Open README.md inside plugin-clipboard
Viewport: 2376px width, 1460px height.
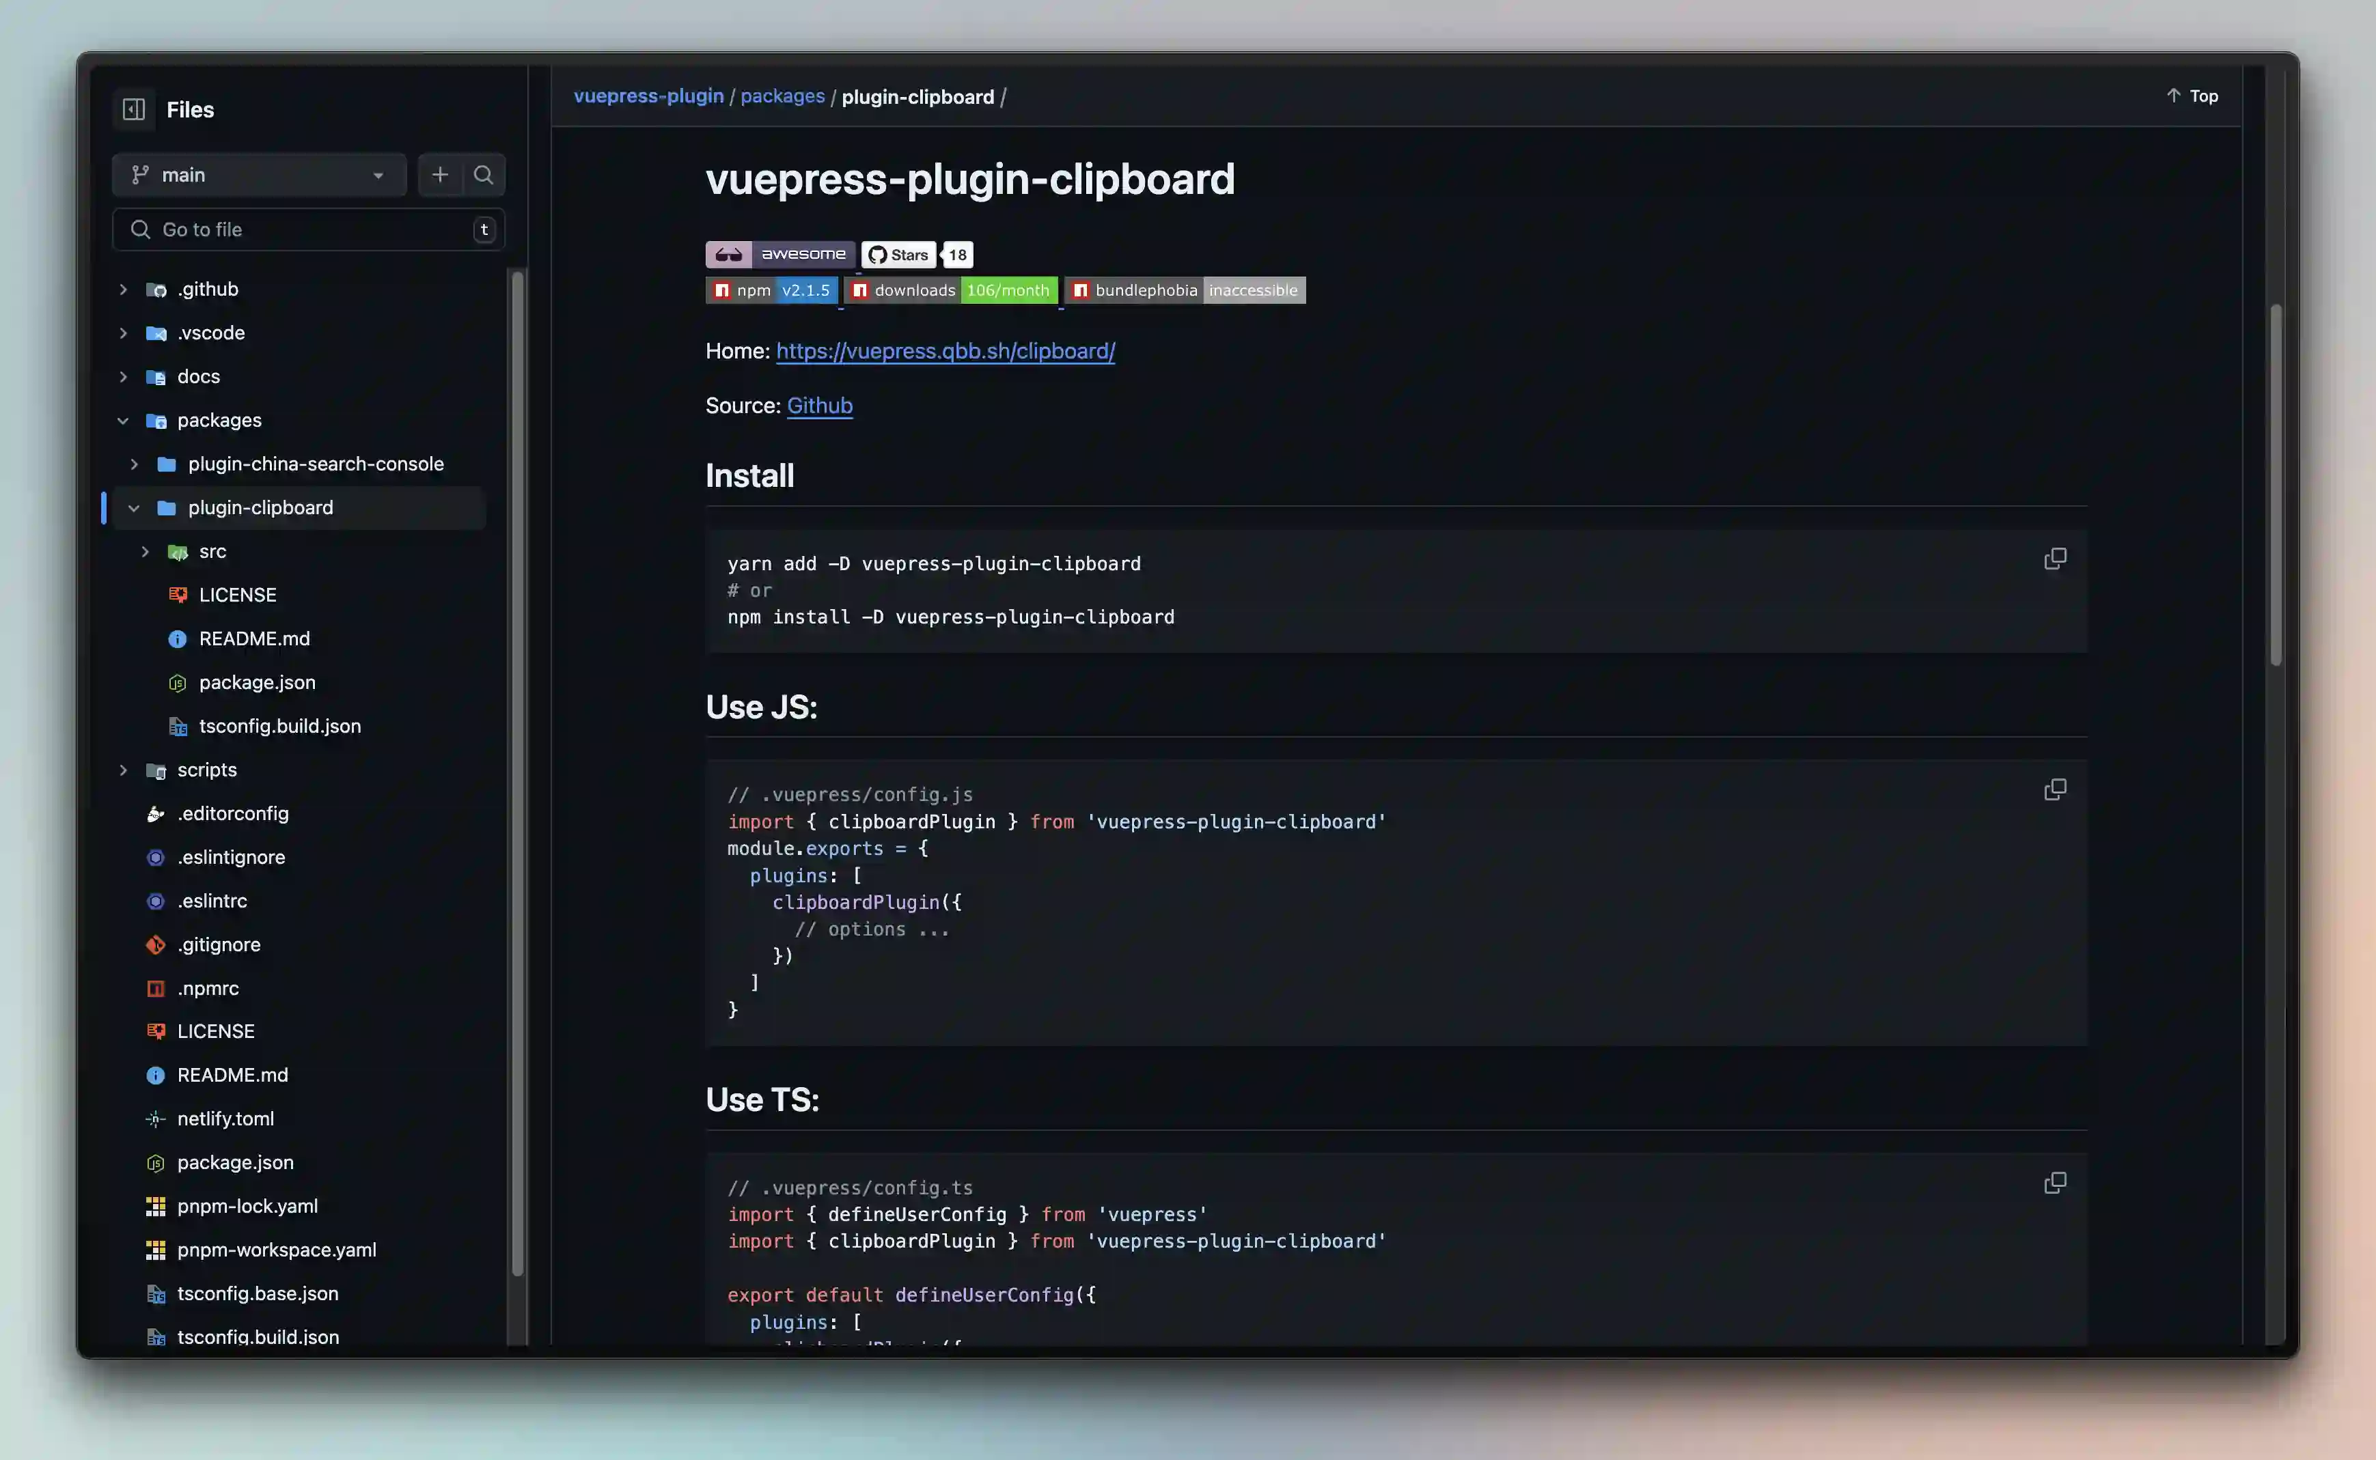coord(254,638)
